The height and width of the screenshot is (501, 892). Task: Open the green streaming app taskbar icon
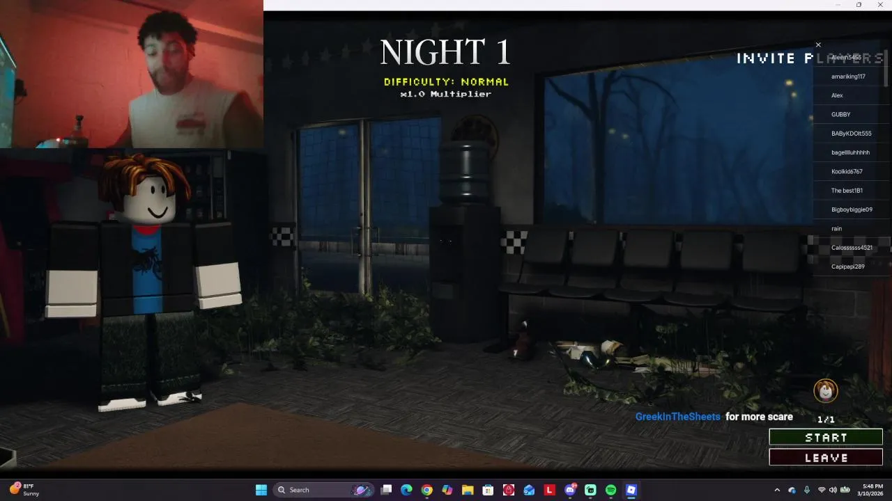[x=590, y=490]
